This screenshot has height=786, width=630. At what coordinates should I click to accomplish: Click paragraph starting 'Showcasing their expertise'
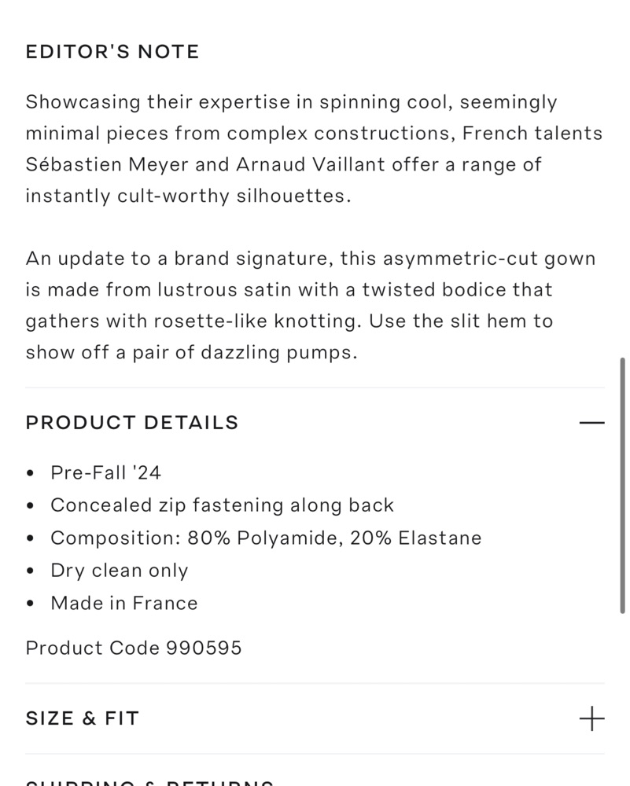315,149
